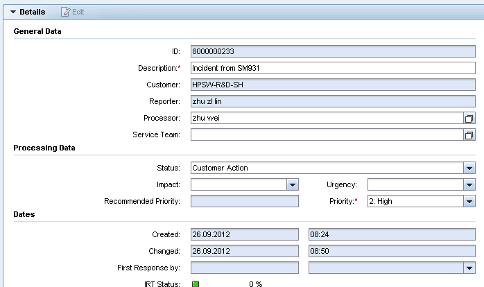This screenshot has height=287, width=484.
Task: Click in the Description input field
Action: coord(333,68)
